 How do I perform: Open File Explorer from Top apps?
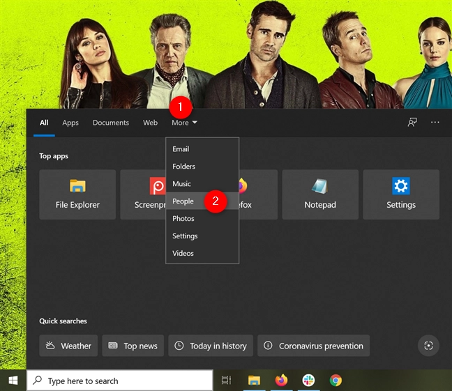[x=77, y=194]
